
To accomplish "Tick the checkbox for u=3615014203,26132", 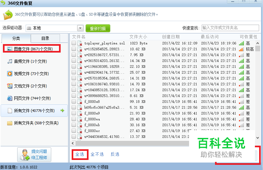I will (74, 61).
